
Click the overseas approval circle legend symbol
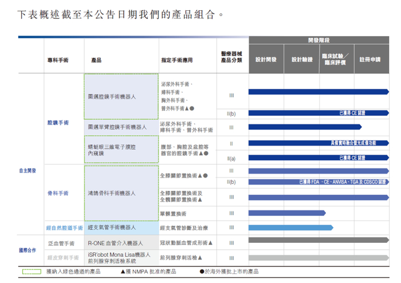coord(202,272)
